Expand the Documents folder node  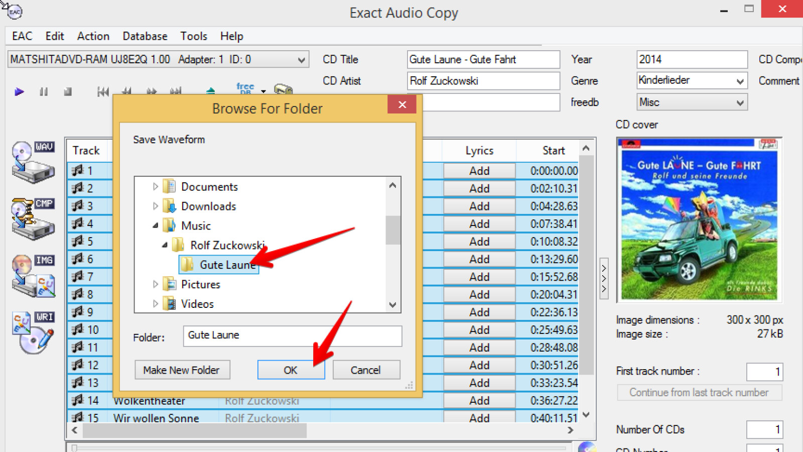(155, 187)
